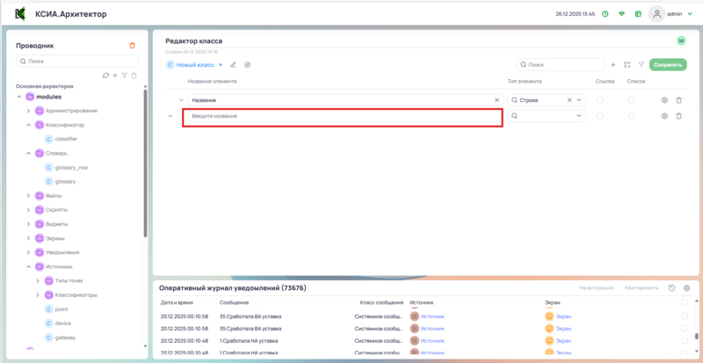The image size is (703, 363).
Task: Click the green Wi-Fi connection status icon
Action: tap(621, 14)
